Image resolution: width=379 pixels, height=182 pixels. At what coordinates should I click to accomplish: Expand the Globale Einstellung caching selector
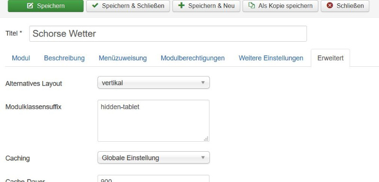(x=153, y=157)
